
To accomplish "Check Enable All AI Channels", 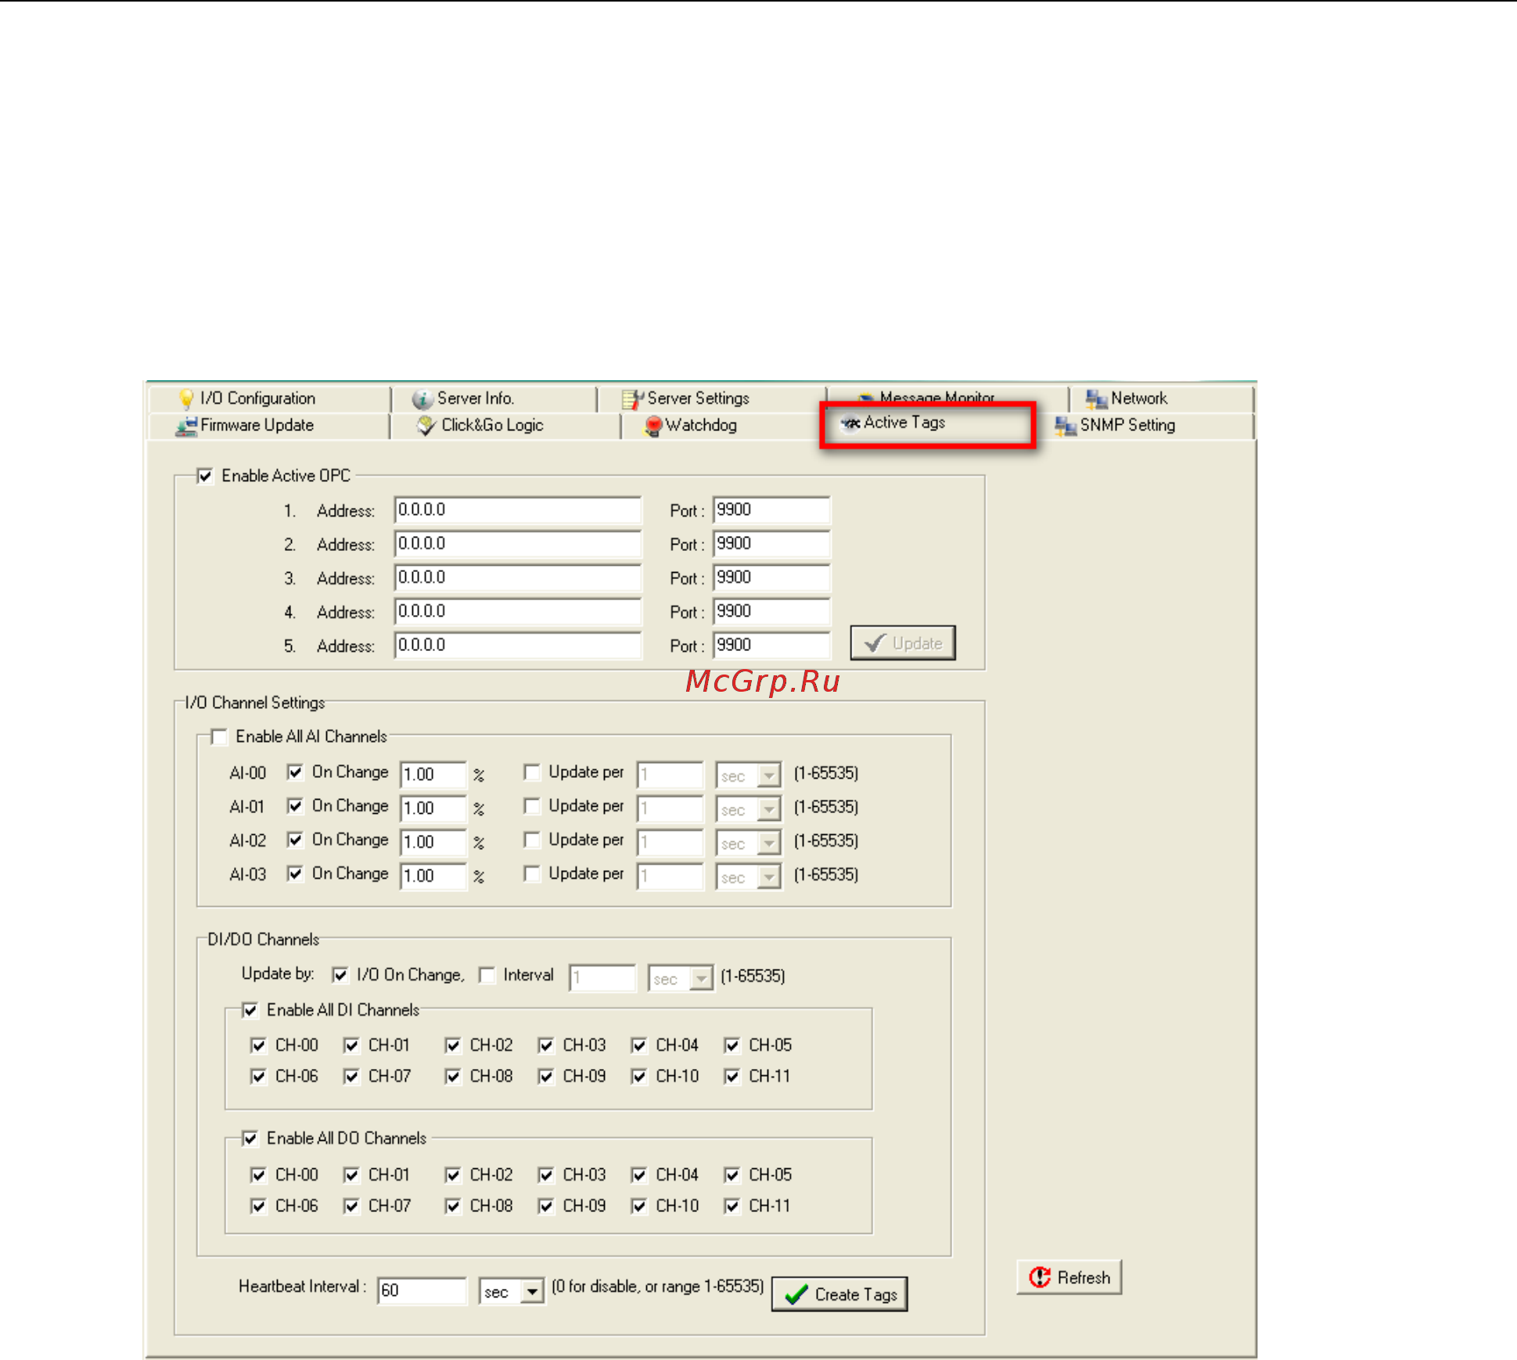I will point(219,736).
